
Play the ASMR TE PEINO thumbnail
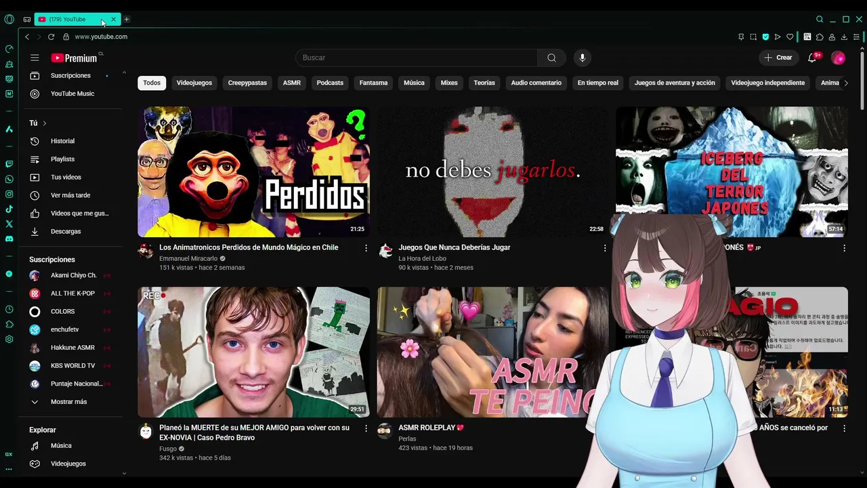(493, 352)
